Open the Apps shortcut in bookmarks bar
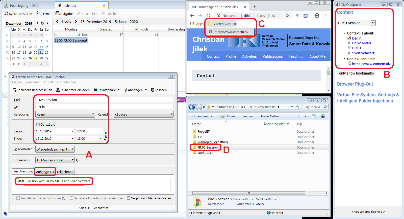 (x=197, y=24)
